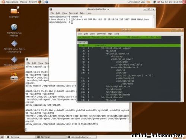Select the /sbin/acpi_available domain row
This screenshot has width=186, height=139.
pos(129,64)
